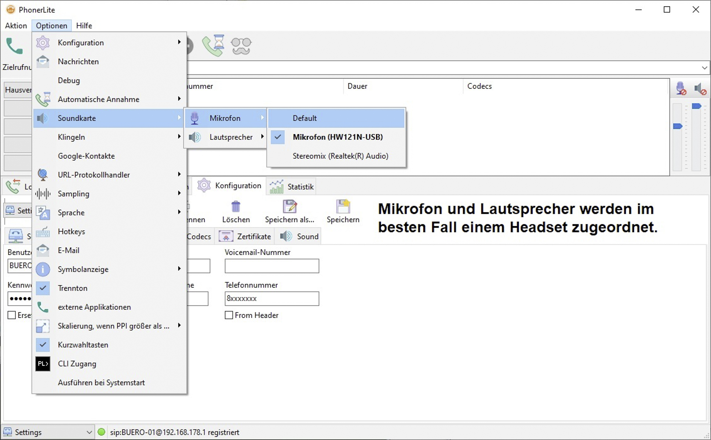The width and height of the screenshot is (711, 440).
Task: Click the Sampling waveform icon
Action: 43,194
